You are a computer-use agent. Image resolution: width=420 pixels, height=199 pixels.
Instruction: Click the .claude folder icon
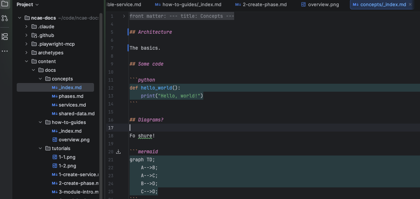(34, 27)
